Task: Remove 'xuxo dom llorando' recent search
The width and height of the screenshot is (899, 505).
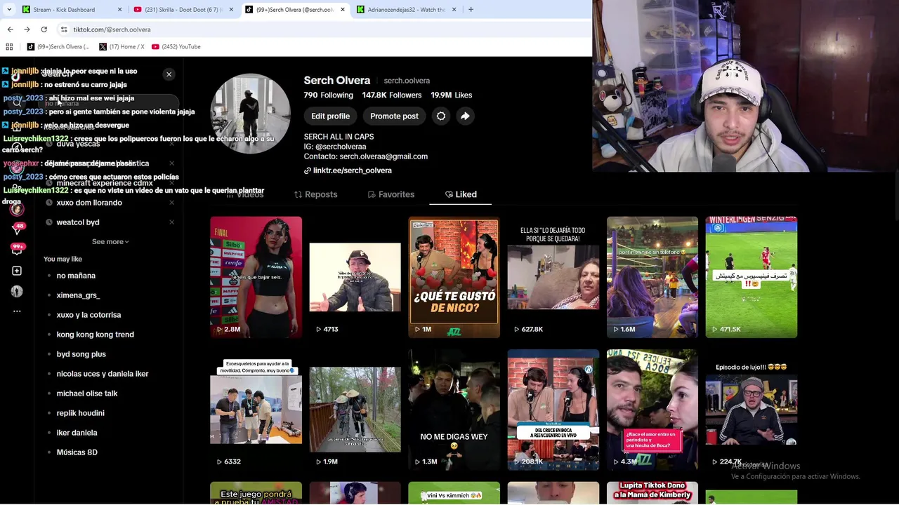Action: 171,203
